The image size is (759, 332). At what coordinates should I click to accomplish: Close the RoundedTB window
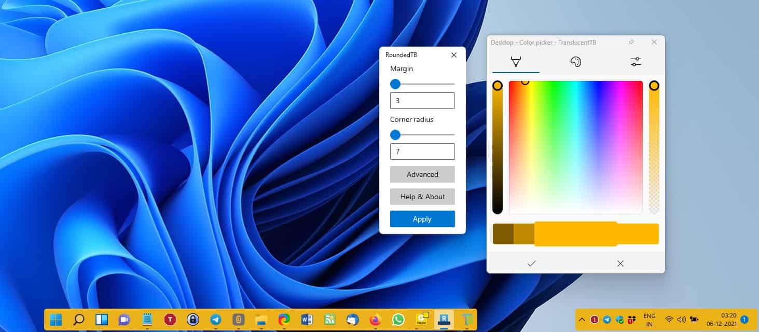454,55
